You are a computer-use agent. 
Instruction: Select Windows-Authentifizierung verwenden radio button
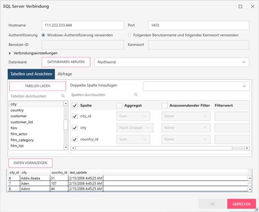[x=44, y=35]
